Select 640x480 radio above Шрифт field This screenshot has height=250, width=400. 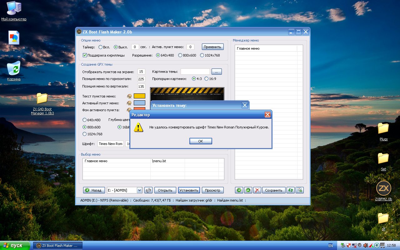(84, 120)
